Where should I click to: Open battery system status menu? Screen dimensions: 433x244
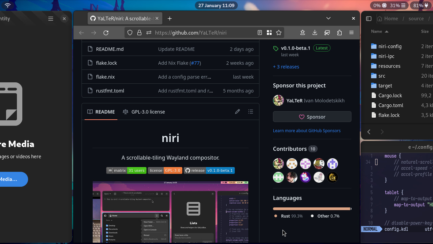click(421, 5)
